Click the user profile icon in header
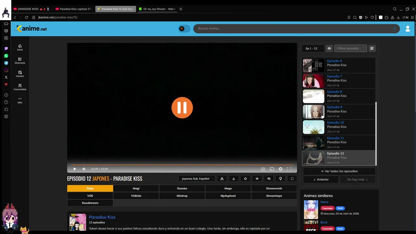The image size is (416, 234). [x=408, y=29]
